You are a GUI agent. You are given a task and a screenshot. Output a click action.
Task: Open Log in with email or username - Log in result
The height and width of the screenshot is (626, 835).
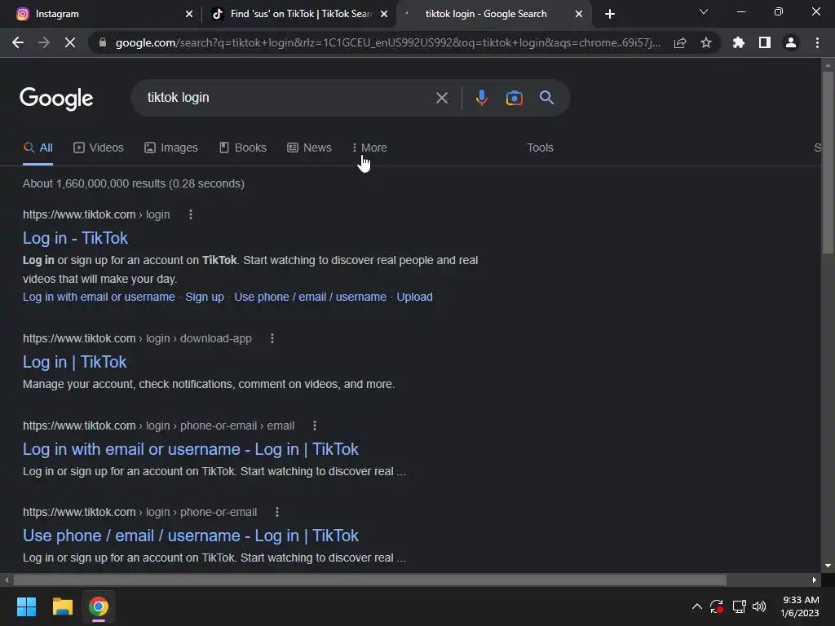click(191, 449)
